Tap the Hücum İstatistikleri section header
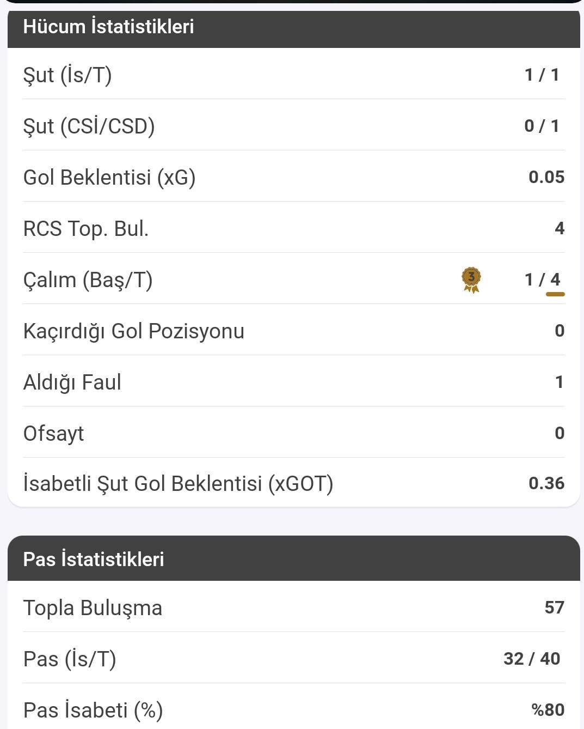The width and height of the screenshot is (584, 729). [x=294, y=27]
